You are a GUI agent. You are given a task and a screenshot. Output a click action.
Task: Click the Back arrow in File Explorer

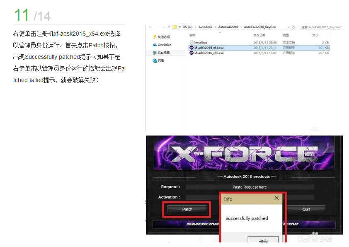pyautogui.click(x=151, y=27)
